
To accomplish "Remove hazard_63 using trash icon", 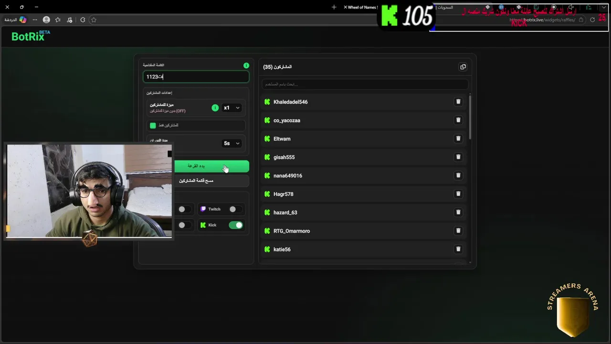I will pyautogui.click(x=458, y=212).
